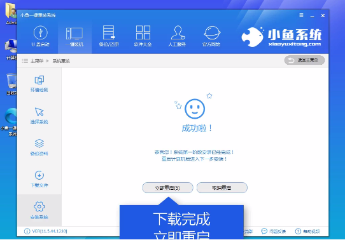The image size is (345, 240).
Task: Click 系统重装 in the breadcrumb
Action: click(x=61, y=61)
